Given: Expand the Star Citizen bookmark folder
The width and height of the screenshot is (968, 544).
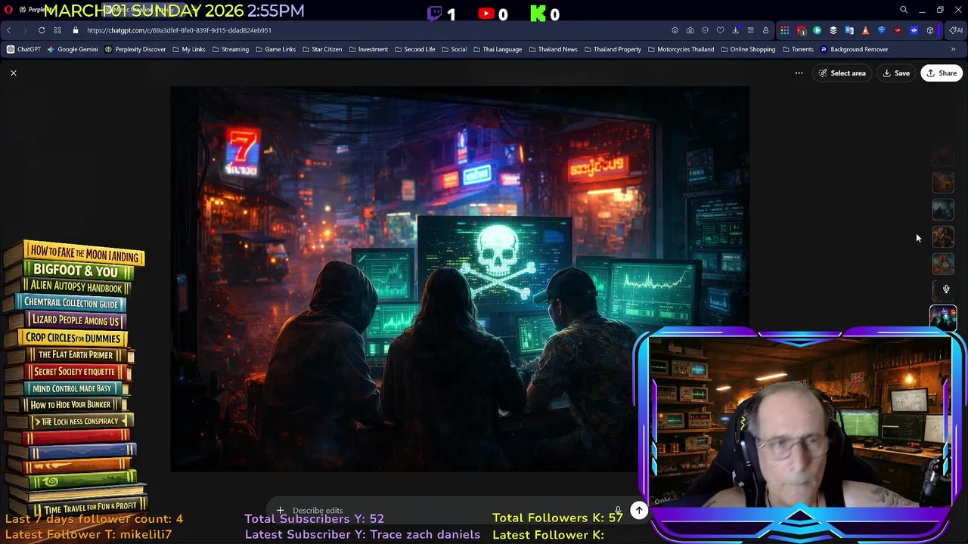Looking at the screenshot, I should click(322, 49).
